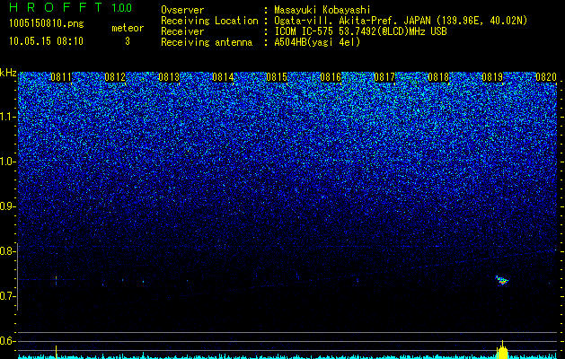Click the 0812 time marker
Screen dimensions: 565x359
click(115, 77)
